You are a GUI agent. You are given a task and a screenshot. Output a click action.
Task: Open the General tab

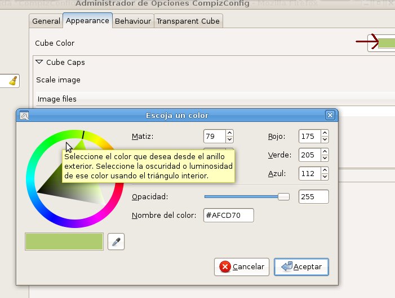pos(46,21)
